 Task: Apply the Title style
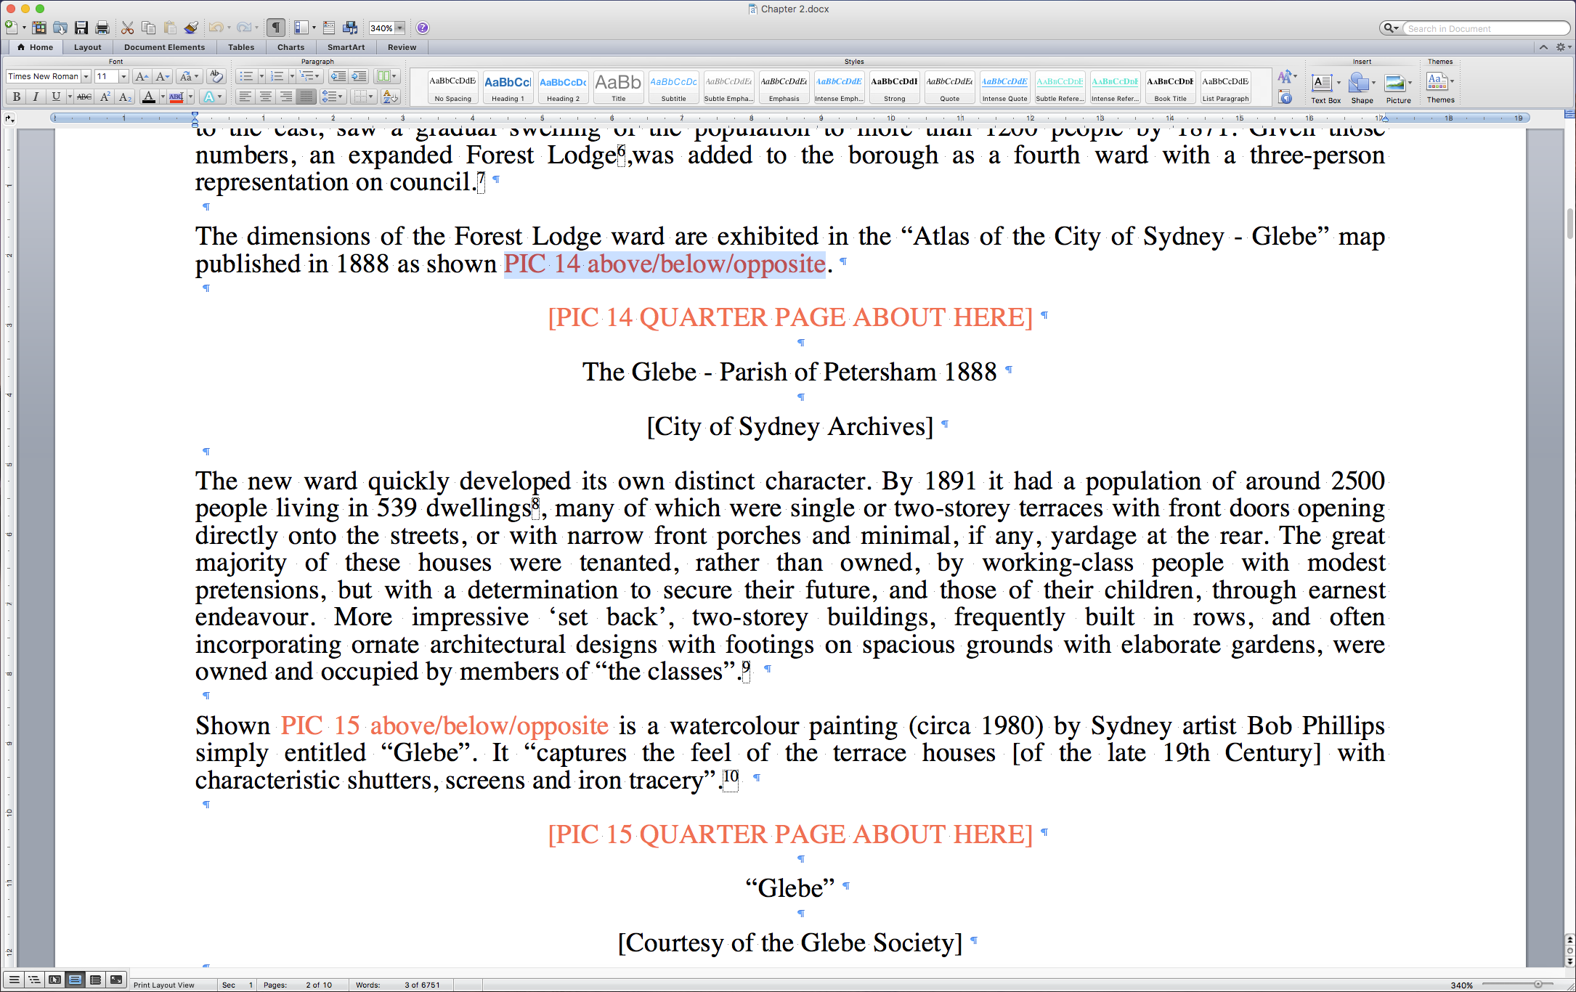point(618,87)
